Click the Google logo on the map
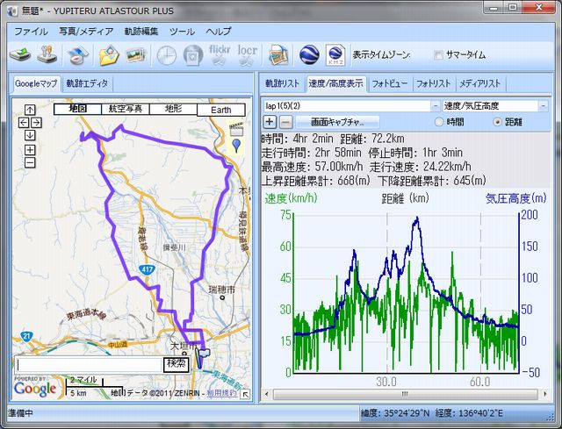The height and width of the screenshot is (429, 562). (35, 389)
